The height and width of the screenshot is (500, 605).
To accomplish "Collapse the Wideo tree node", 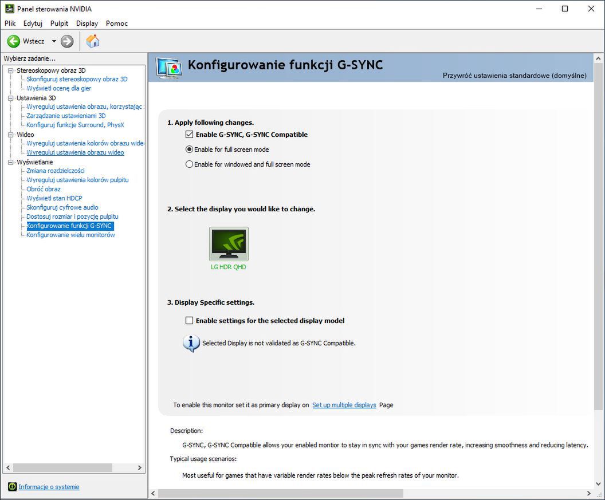I will 11,135.
